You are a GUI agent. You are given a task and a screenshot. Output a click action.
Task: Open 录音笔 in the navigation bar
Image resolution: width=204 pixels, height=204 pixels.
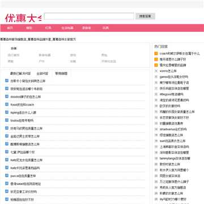click(x=87, y=28)
